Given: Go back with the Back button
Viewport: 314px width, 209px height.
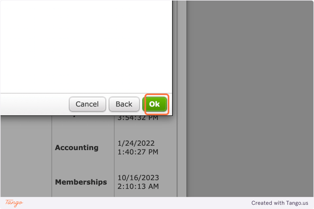Looking at the screenshot, I should (124, 104).
